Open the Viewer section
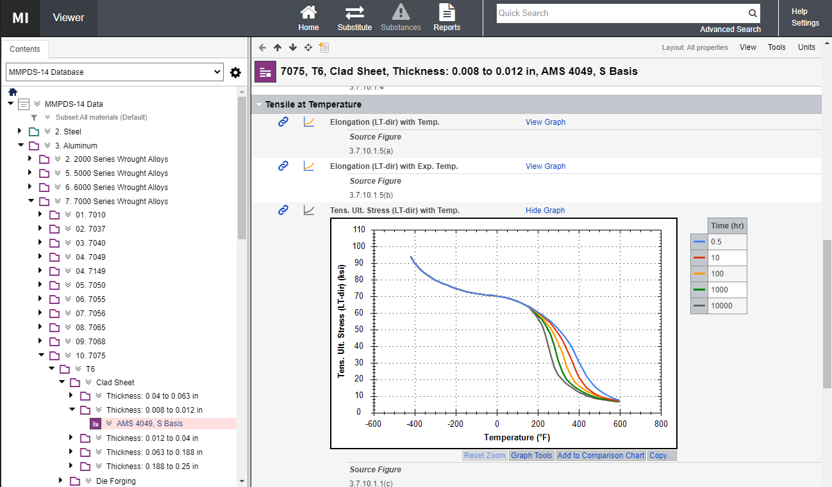The image size is (832, 487). [x=69, y=18]
